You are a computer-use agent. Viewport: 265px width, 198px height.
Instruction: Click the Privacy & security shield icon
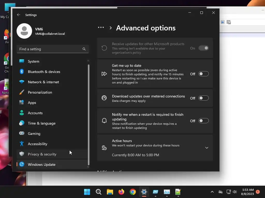click(x=22, y=154)
